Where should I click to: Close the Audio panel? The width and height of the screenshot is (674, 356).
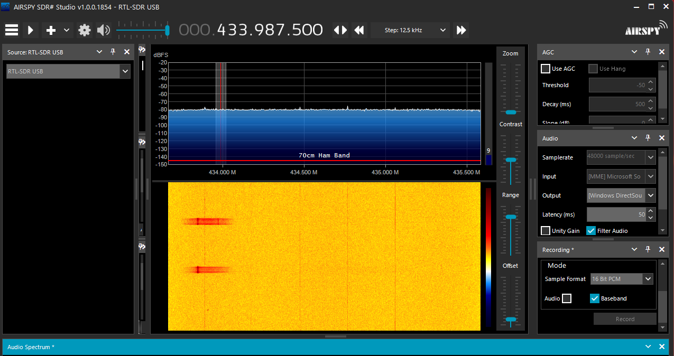tap(662, 138)
